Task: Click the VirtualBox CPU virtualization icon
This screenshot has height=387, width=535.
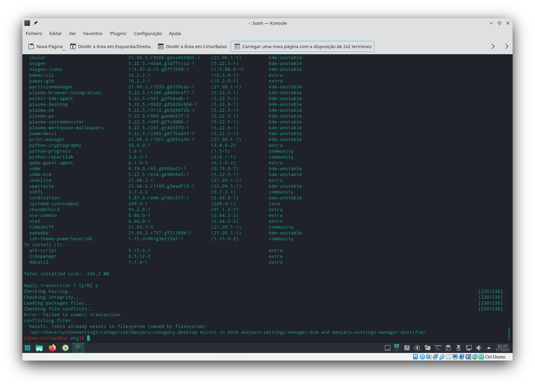Action: point(468,357)
